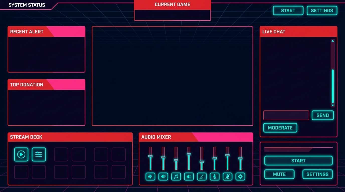Click the chat scrollbar up arrow
Image resolution: width=345 pixels, height=192 pixels.
[332, 40]
